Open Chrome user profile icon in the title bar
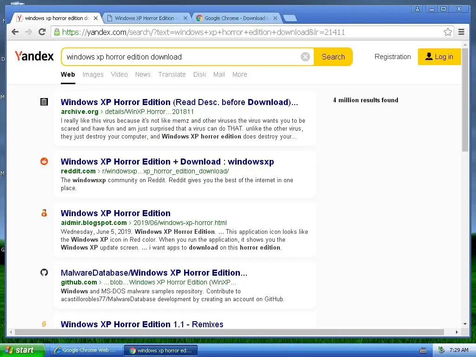Screen dimensions: 476x357 click(417, 9)
